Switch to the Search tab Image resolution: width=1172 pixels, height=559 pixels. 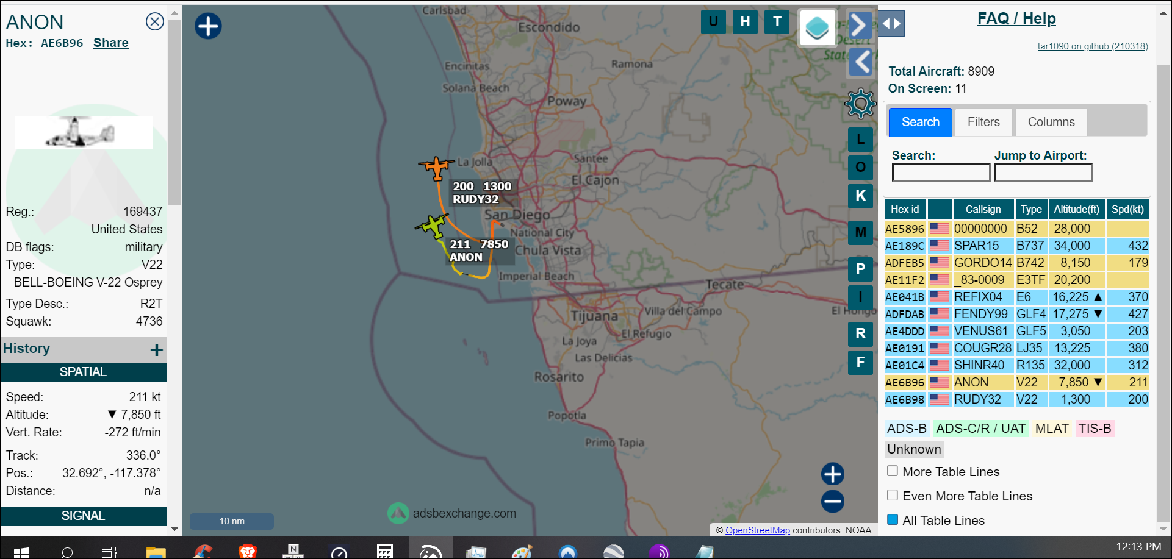pyautogui.click(x=921, y=122)
